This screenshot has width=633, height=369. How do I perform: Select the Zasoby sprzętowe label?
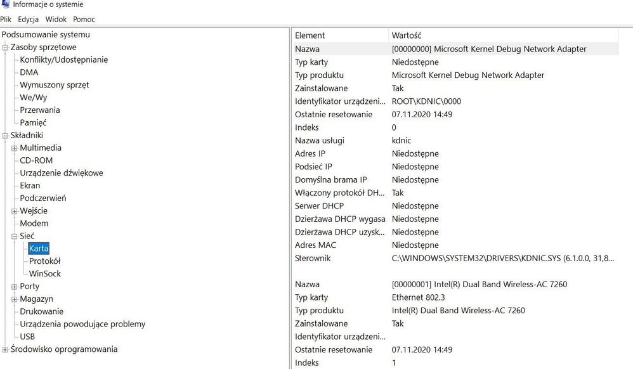pos(43,47)
